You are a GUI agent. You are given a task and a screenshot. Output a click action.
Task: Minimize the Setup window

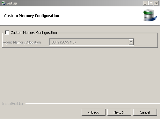[x=145, y=3]
